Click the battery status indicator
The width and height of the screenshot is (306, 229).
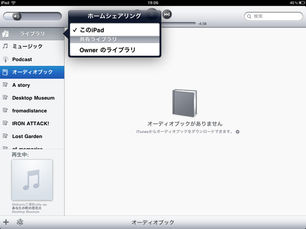pyautogui.click(x=302, y=2)
